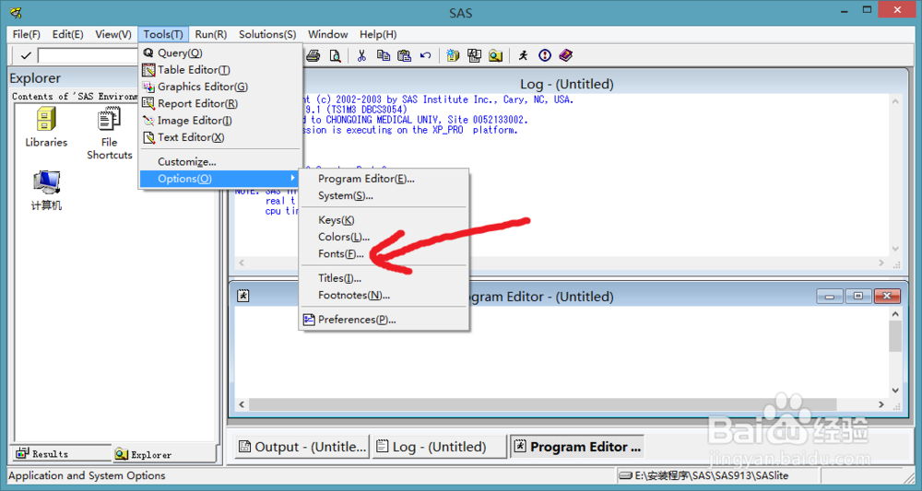Open the File menu
The image size is (922, 491).
(27, 34)
